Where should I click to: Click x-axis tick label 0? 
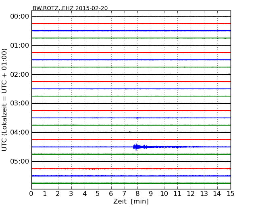(x=31, y=194)
